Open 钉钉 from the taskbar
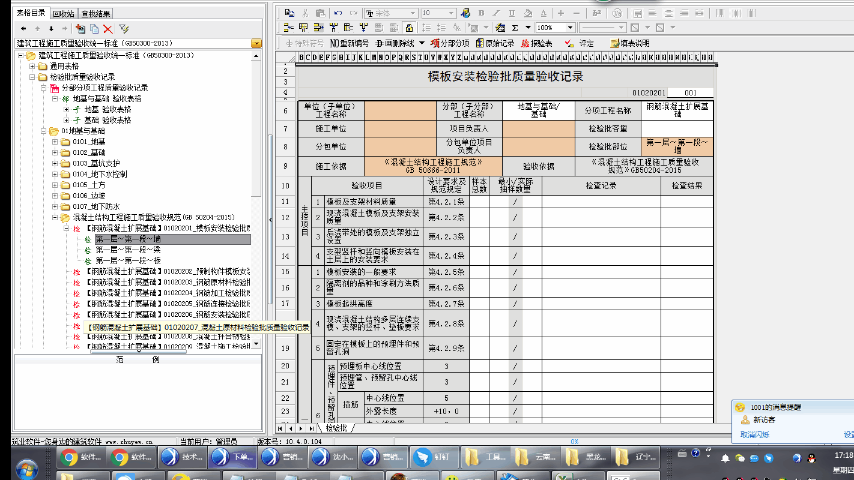The width and height of the screenshot is (854, 480). 434,457
